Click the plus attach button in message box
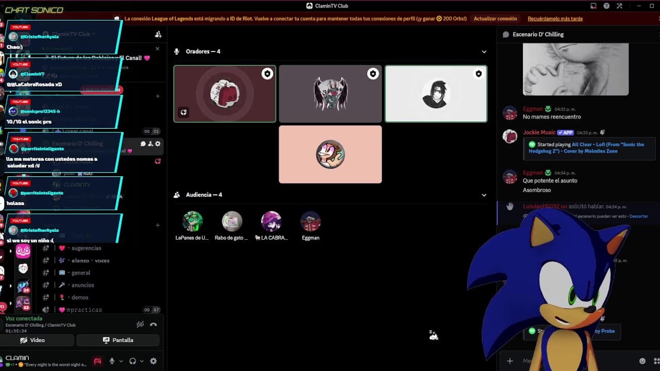Viewport: 660px width, 371px height. pos(510,361)
